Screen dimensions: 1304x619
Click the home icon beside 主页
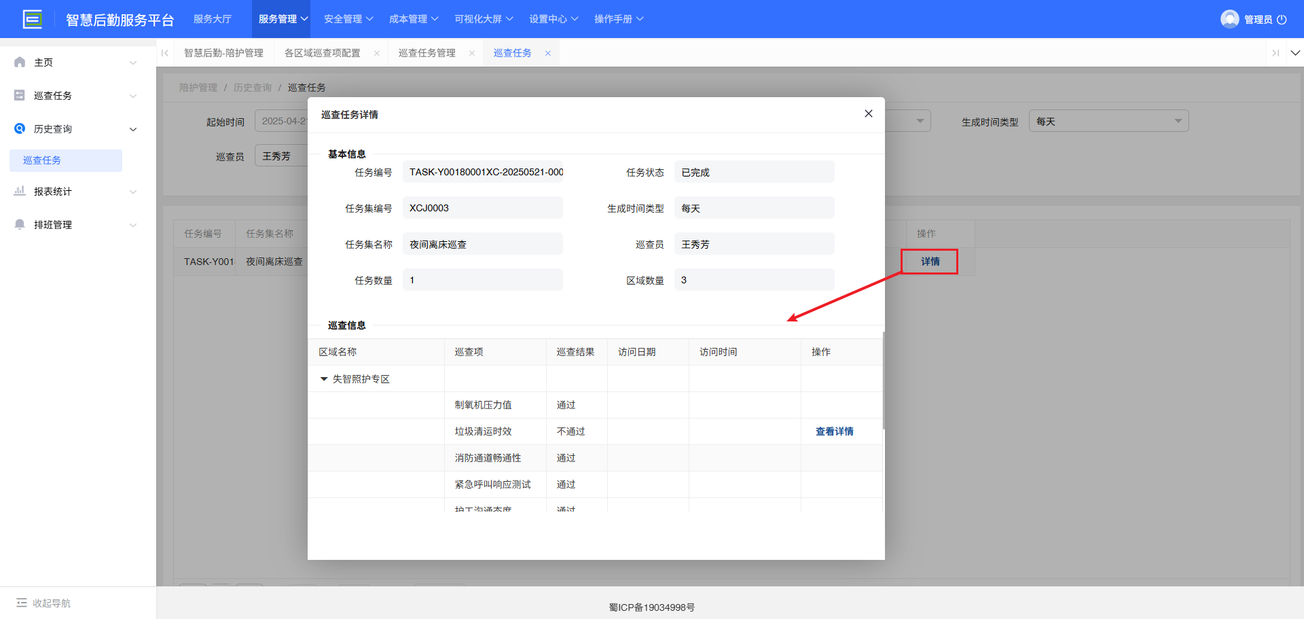20,62
